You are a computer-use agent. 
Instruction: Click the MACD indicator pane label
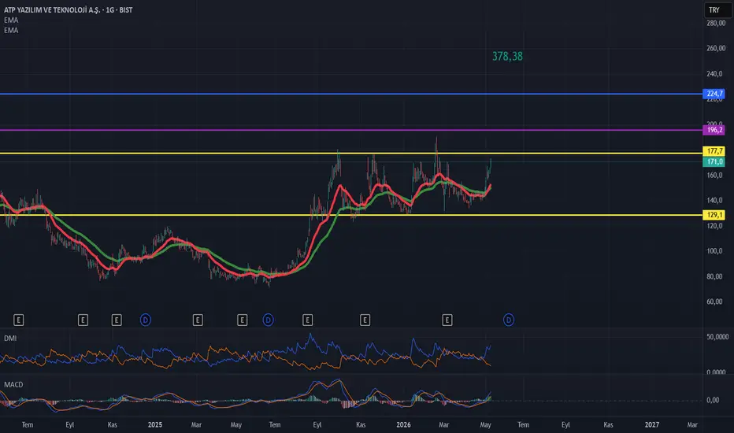(13, 384)
